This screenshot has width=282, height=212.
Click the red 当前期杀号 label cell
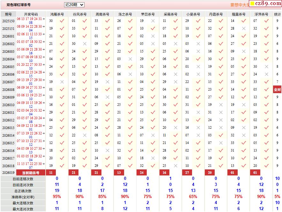(x=31, y=173)
